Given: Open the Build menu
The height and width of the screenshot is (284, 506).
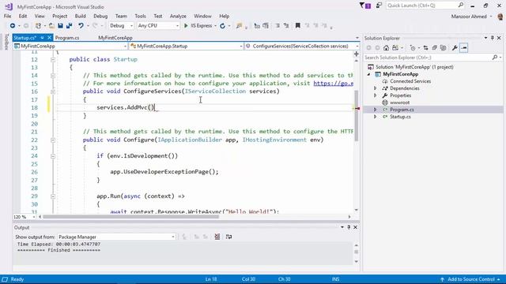Looking at the screenshot, I should click(80, 16).
